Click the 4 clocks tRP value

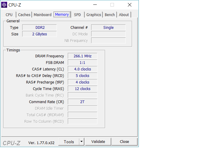[x=83, y=82]
